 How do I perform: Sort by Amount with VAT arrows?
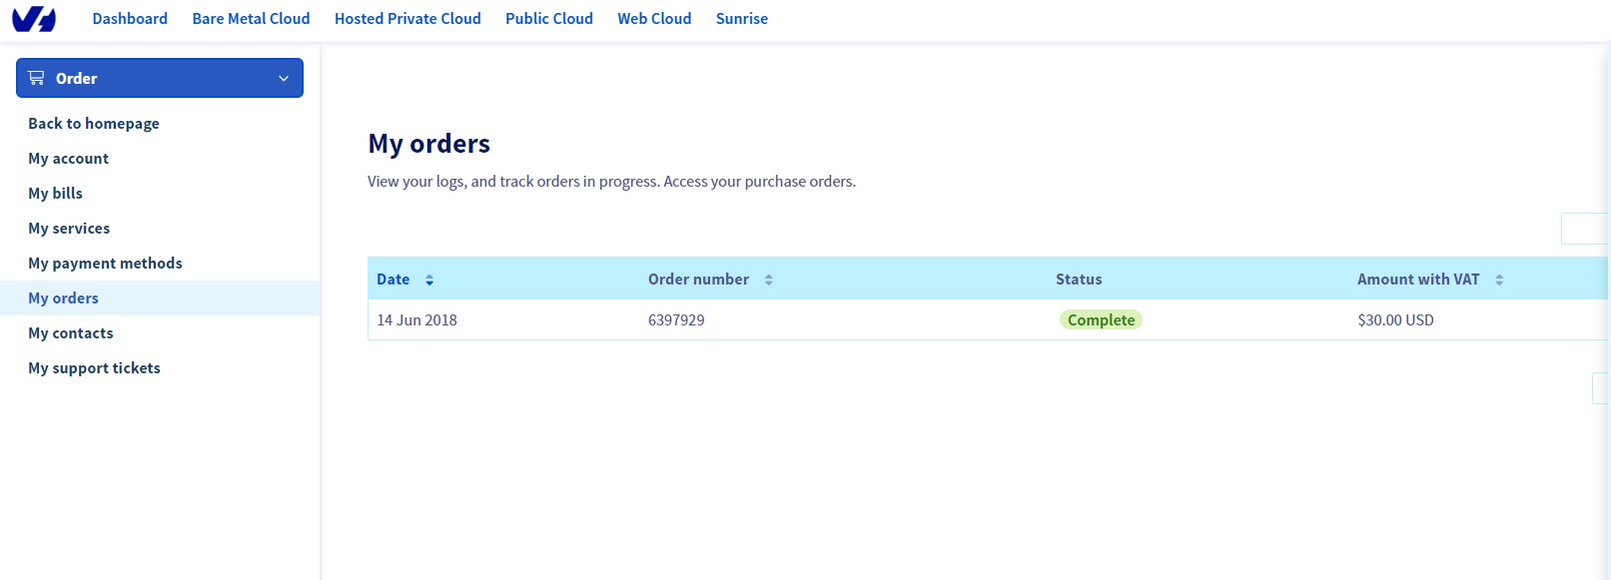pyautogui.click(x=1499, y=281)
